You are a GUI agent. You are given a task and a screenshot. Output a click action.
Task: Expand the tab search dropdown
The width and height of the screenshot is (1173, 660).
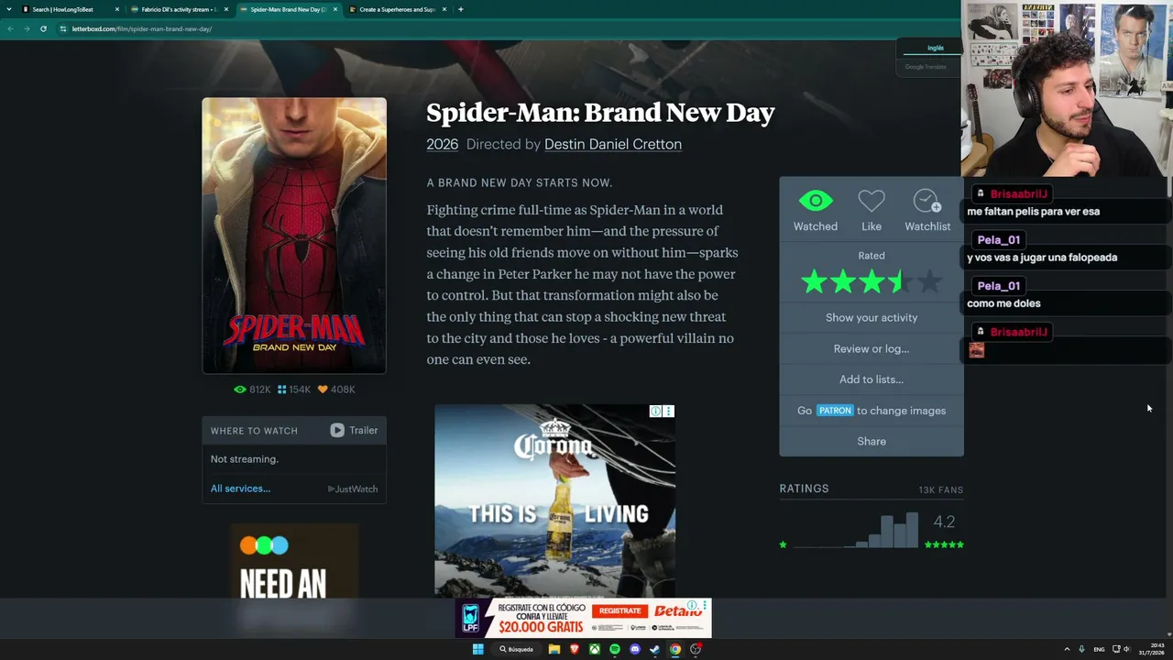10,9
